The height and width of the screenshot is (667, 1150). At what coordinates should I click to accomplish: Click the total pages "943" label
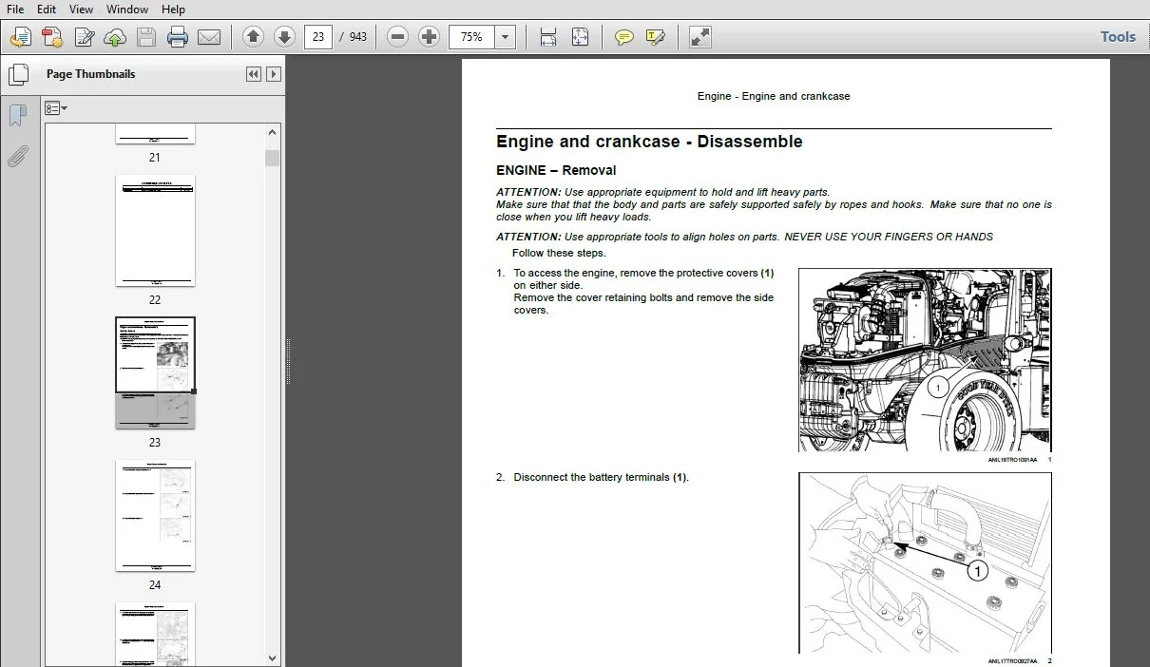pos(358,37)
